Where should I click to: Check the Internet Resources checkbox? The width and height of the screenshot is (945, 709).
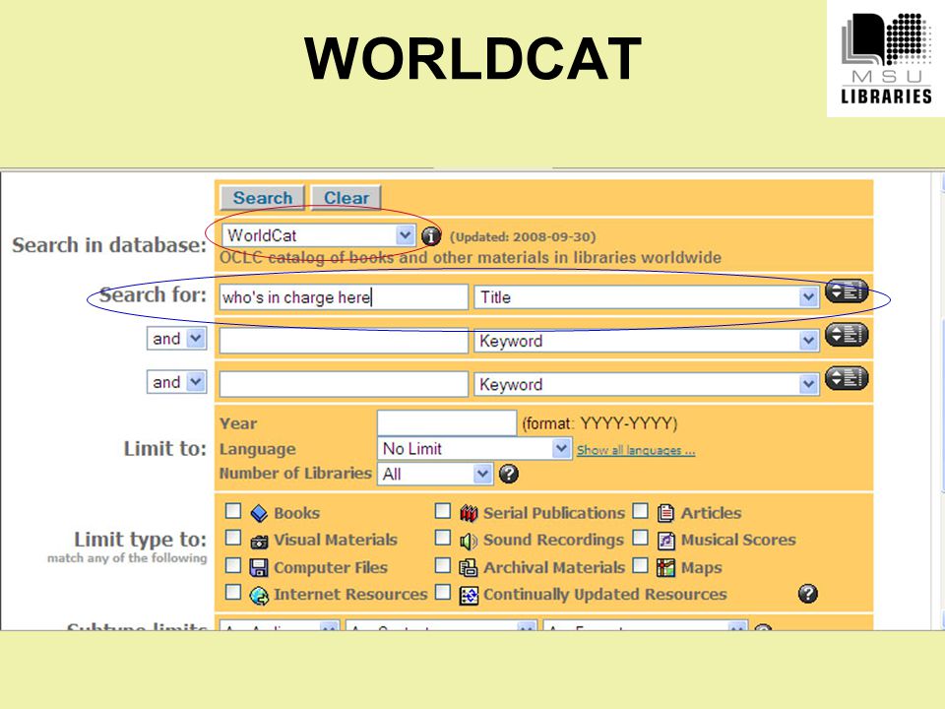click(233, 592)
